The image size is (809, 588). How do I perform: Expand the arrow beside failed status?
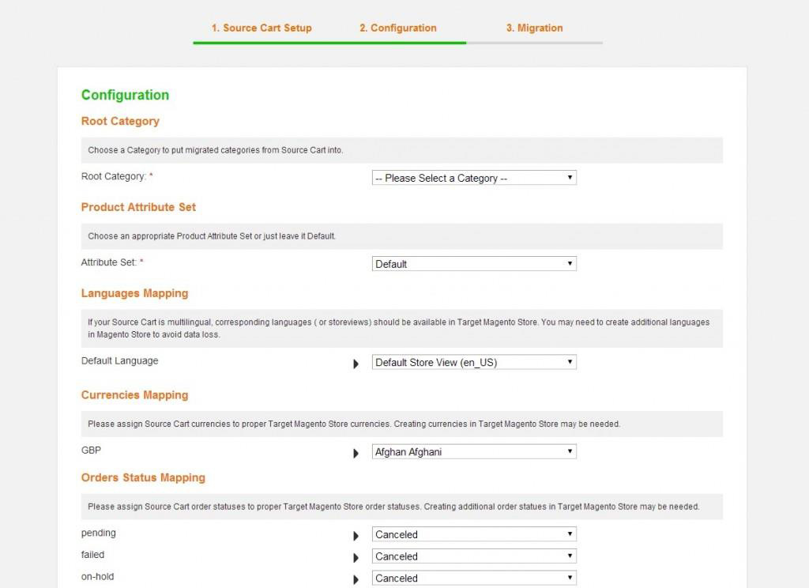tap(356, 557)
